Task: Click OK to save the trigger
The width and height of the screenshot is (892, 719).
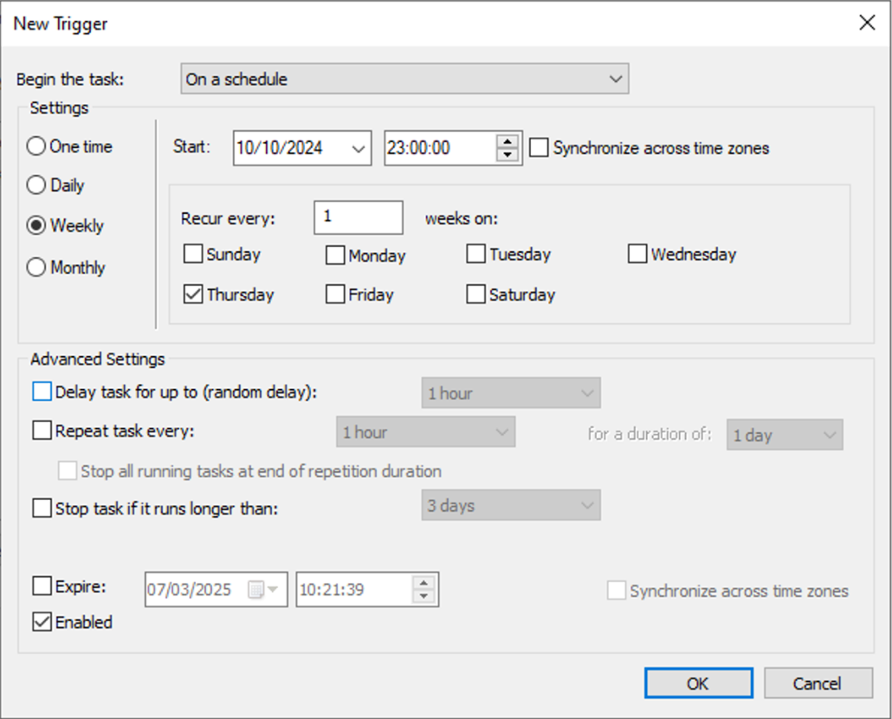Action: click(698, 683)
